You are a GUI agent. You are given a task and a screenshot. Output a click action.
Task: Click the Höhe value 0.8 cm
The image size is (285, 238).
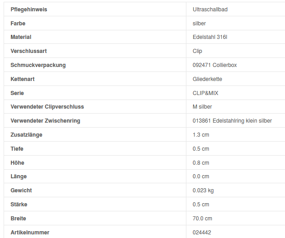coord(201,163)
